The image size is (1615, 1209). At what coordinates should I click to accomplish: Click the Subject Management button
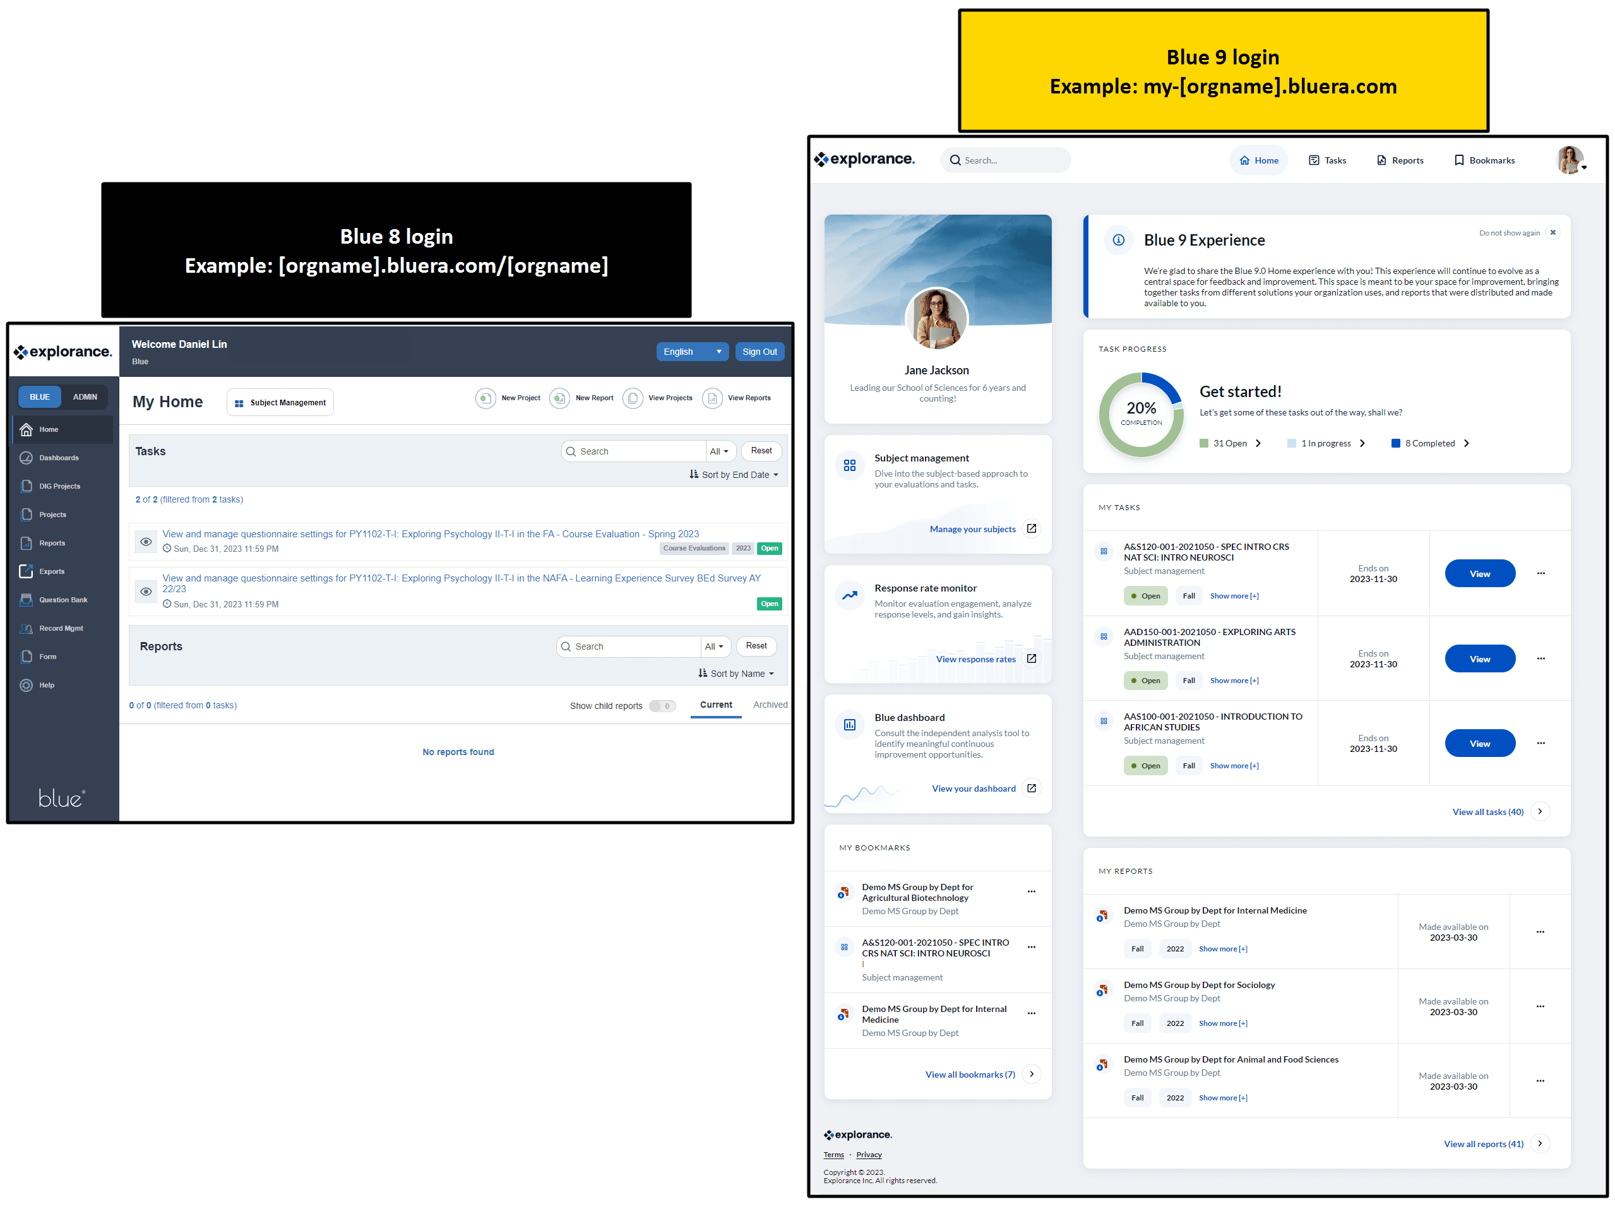point(280,403)
